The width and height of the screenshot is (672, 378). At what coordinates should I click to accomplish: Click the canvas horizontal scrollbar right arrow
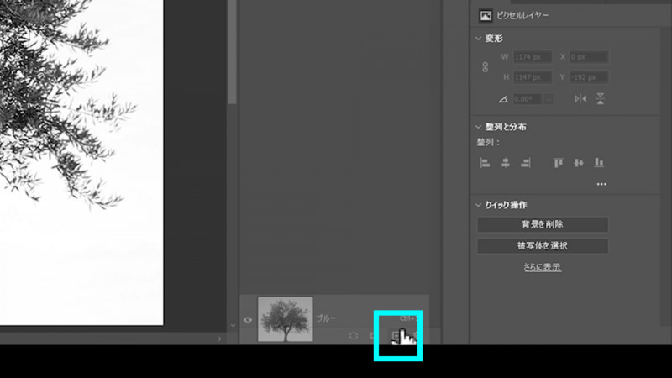click(x=220, y=339)
